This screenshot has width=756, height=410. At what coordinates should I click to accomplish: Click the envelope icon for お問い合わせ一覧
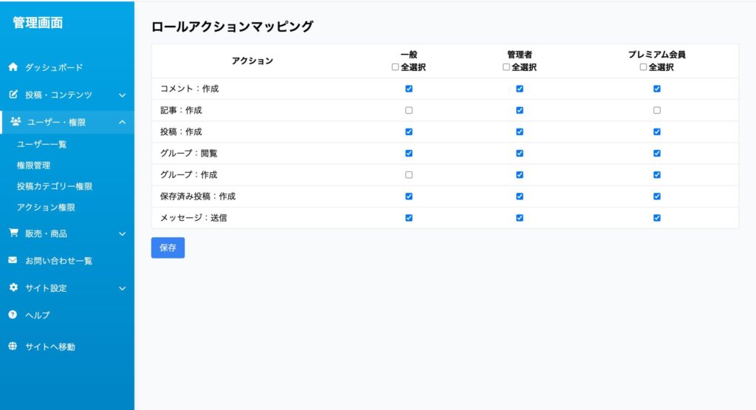click(13, 261)
